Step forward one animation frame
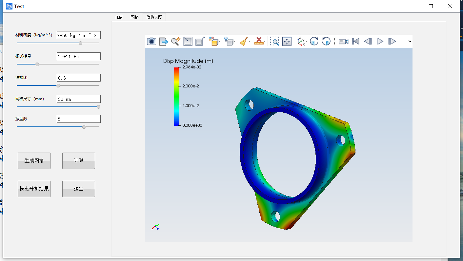 [392, 41]
